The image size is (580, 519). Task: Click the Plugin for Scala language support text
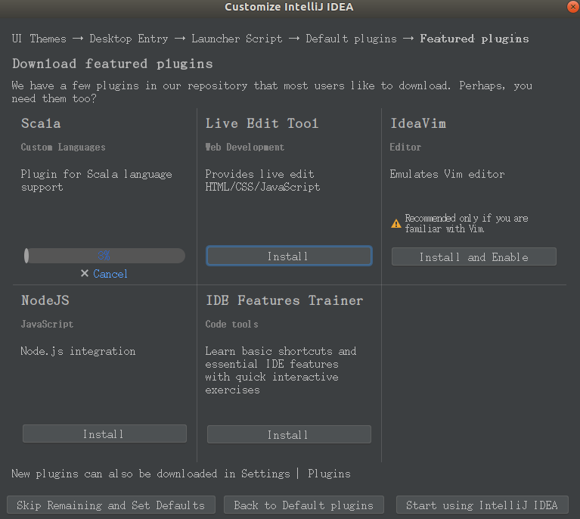pyautogui.click(x=96, y=180)
